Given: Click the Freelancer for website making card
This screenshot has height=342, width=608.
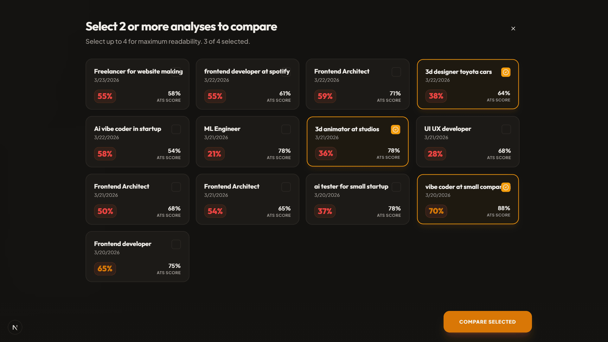Looking at the screenshot, I should 137,84.
